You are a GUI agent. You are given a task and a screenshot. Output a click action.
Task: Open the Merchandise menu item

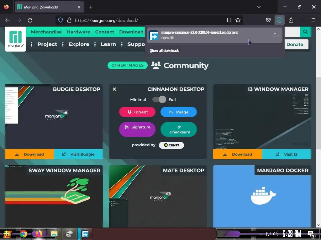click(46, 32)
